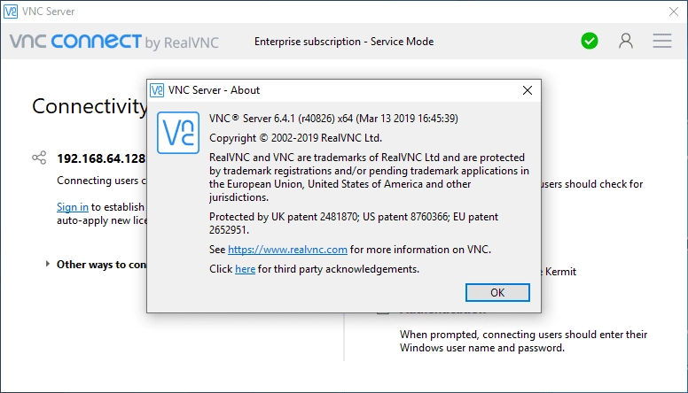Click the 'Kermit' text in main window

560,272
